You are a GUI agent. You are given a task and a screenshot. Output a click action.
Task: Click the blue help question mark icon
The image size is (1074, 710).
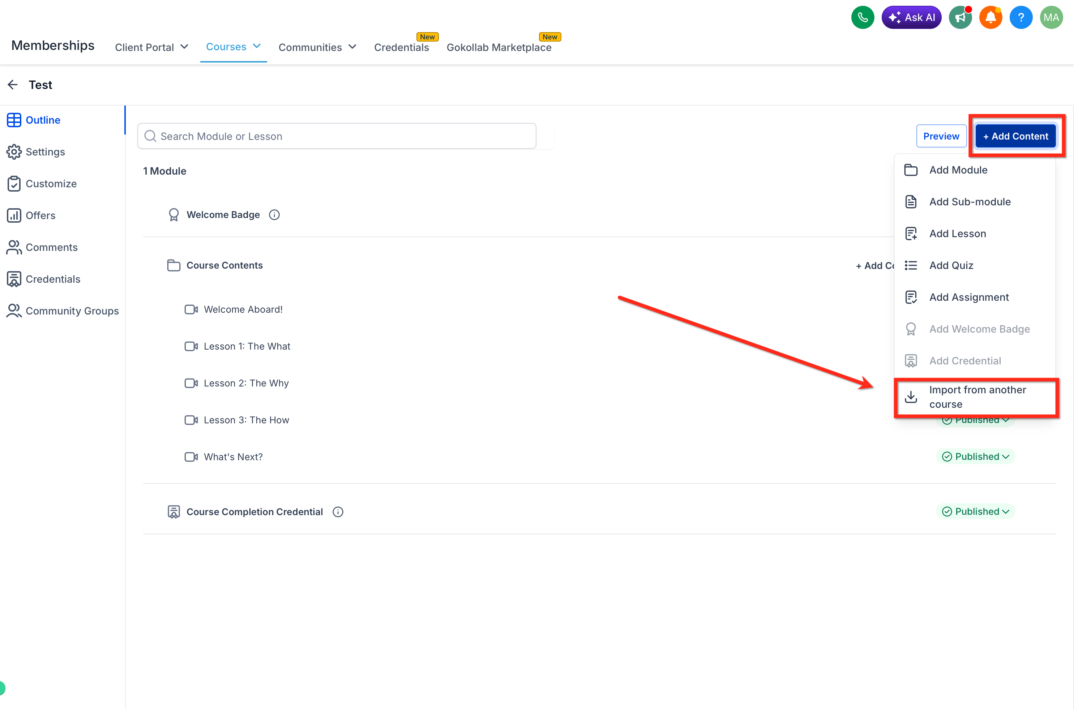[x=1021, y=18]
